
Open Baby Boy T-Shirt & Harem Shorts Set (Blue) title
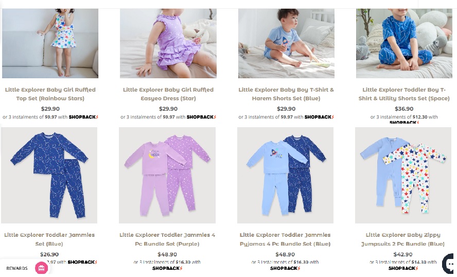pos(286,94)
